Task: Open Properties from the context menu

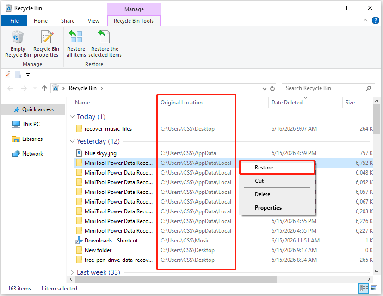Action: [277, 208]
